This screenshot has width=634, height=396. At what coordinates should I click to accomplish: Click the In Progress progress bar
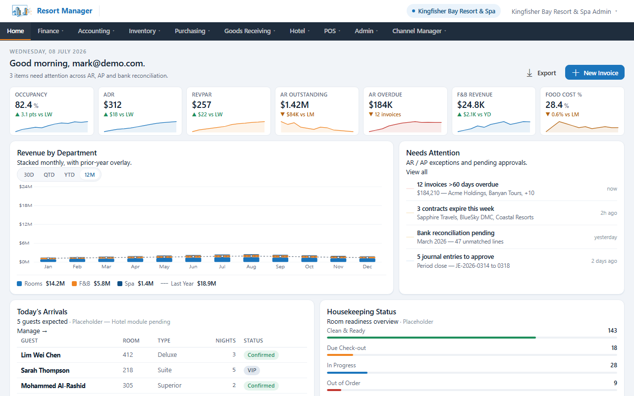tap(472, 372)
